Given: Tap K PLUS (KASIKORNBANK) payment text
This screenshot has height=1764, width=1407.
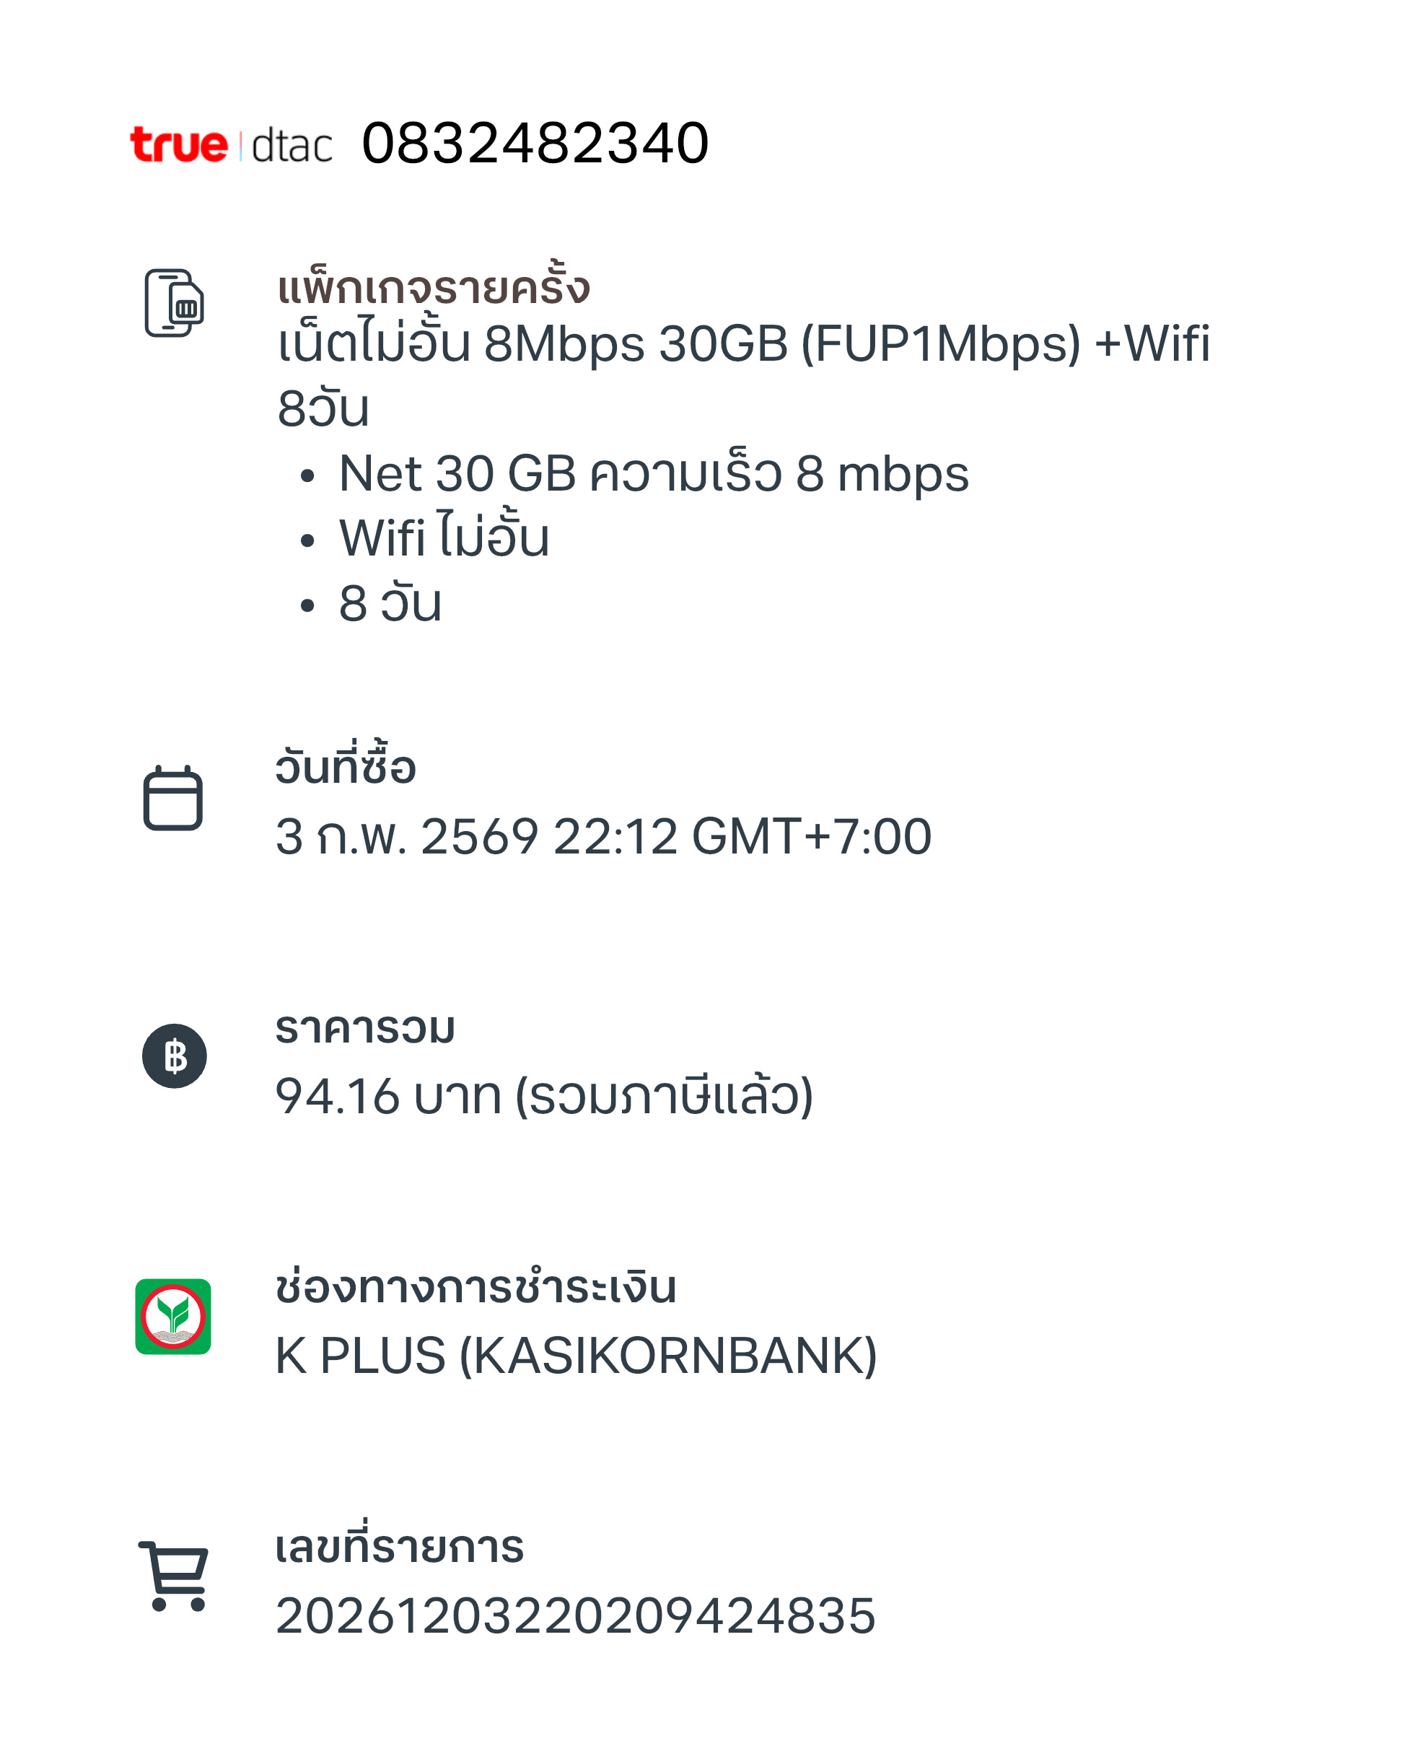Looking at the screenshot, I should point(576,1356).
